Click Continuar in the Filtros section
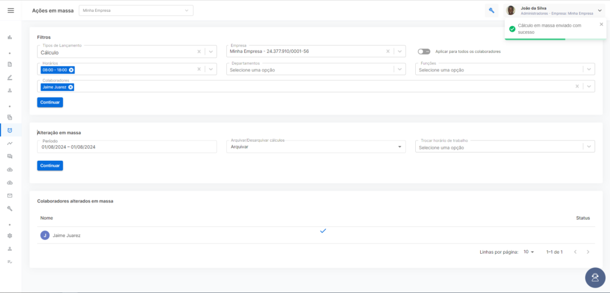The height and width of the screenshot is (293, 610). [50, 102]
